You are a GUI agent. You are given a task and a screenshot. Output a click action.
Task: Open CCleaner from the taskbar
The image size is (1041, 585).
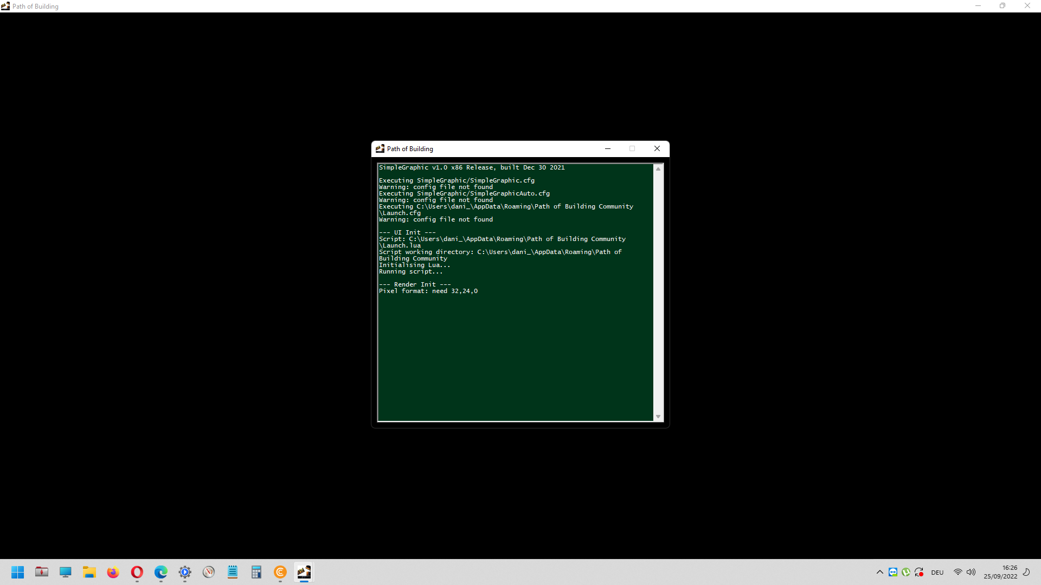280,572
